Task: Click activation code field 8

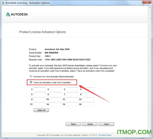Action: pos(88,94)
